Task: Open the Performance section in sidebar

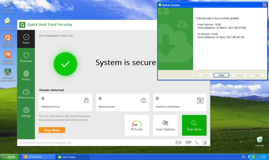Action: click(x=26, y=94)
